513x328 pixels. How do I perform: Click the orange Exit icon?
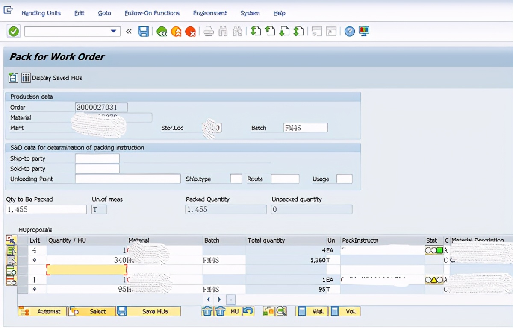[176, 31]
